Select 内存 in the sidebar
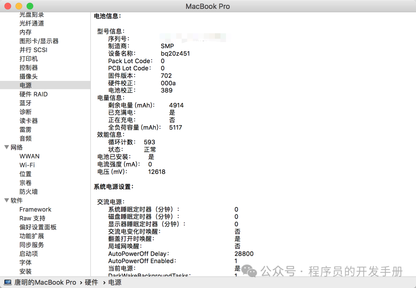The image size is (416, 288). click(x=25, y=32)
